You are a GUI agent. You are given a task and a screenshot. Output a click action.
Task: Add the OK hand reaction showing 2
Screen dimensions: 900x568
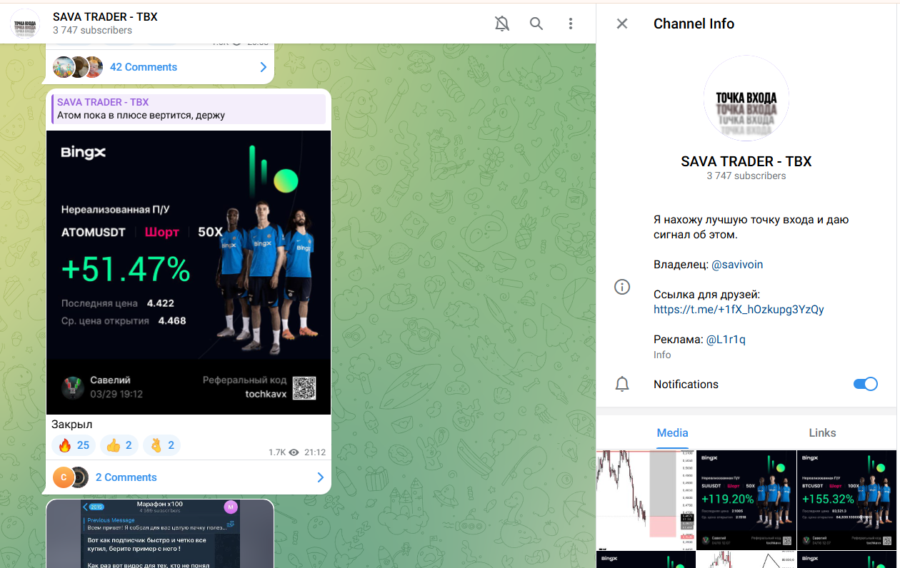(162, 445)
